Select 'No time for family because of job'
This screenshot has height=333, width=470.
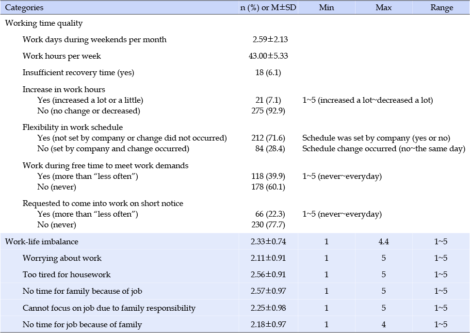(82, 291)
